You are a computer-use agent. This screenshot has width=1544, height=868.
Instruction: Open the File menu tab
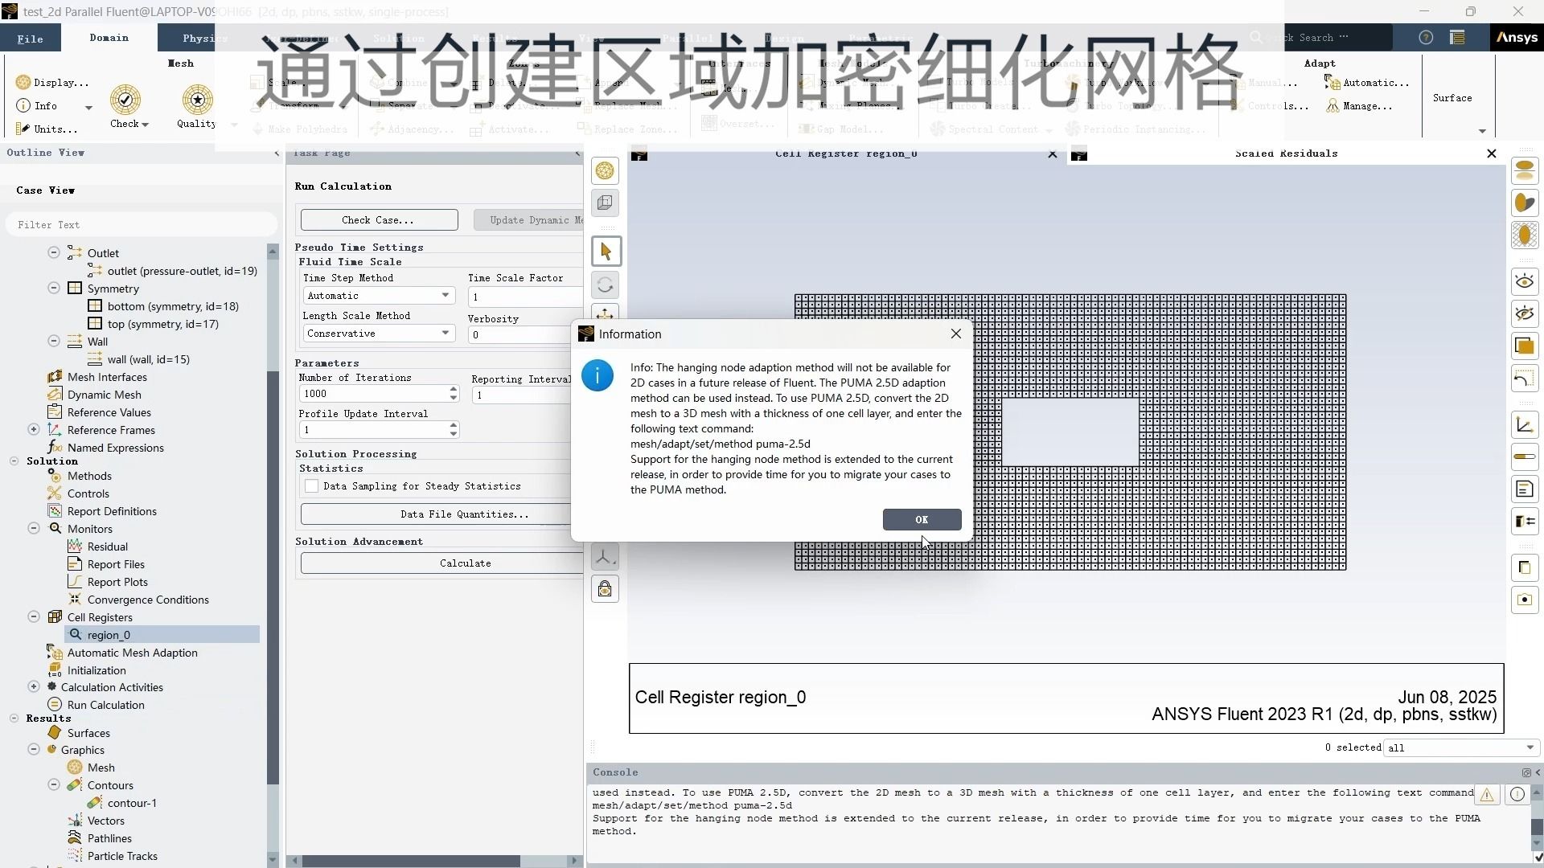tap(31, 38)
